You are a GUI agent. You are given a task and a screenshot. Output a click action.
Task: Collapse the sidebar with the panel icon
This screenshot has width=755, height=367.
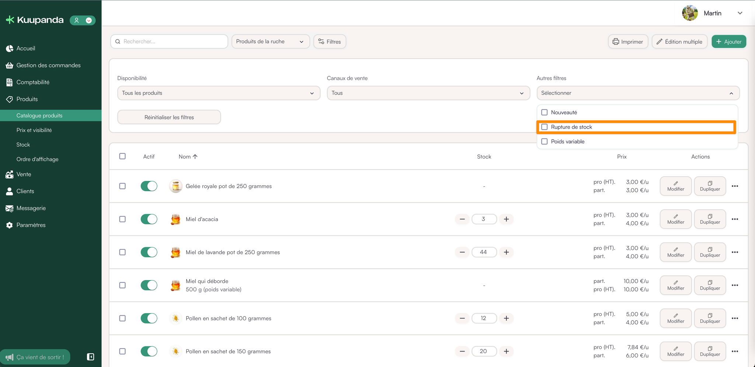(90, 357)
